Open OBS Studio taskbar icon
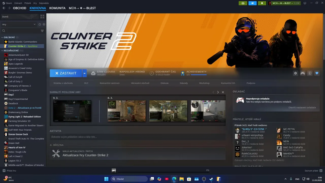This screenshot has width=325, height=183. coord(204,179)
